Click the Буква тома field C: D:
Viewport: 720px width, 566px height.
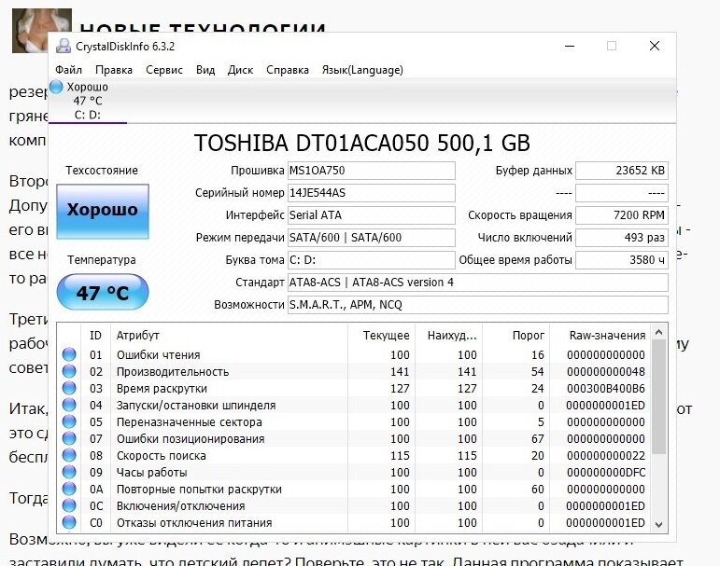pos(371,260)
